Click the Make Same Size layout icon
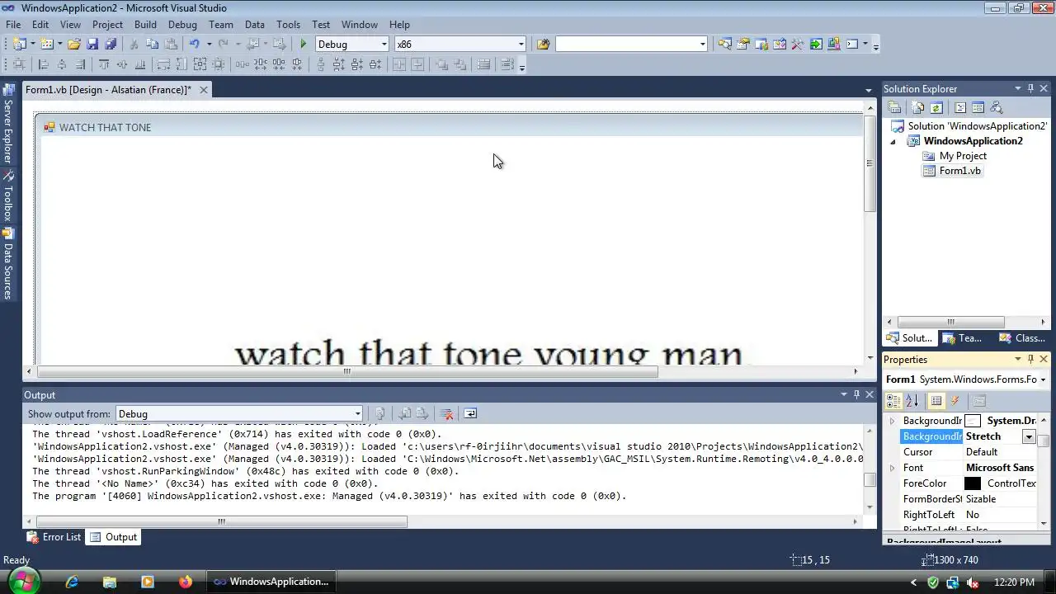Image resolution: width=1056 pixels, height=594 pixels. 200,64
